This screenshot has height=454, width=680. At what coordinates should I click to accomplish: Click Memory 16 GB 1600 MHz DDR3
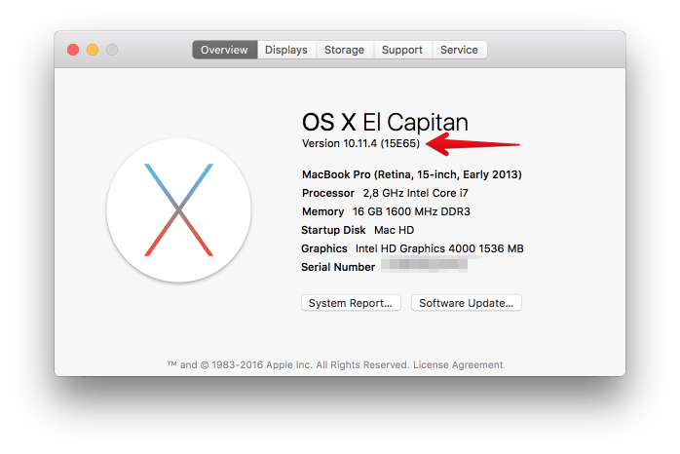tap(386, 211)
